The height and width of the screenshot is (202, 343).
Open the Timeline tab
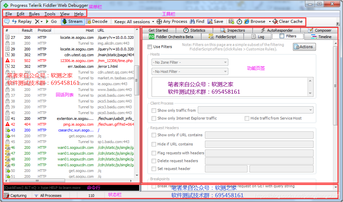click(x=321, y=36)
